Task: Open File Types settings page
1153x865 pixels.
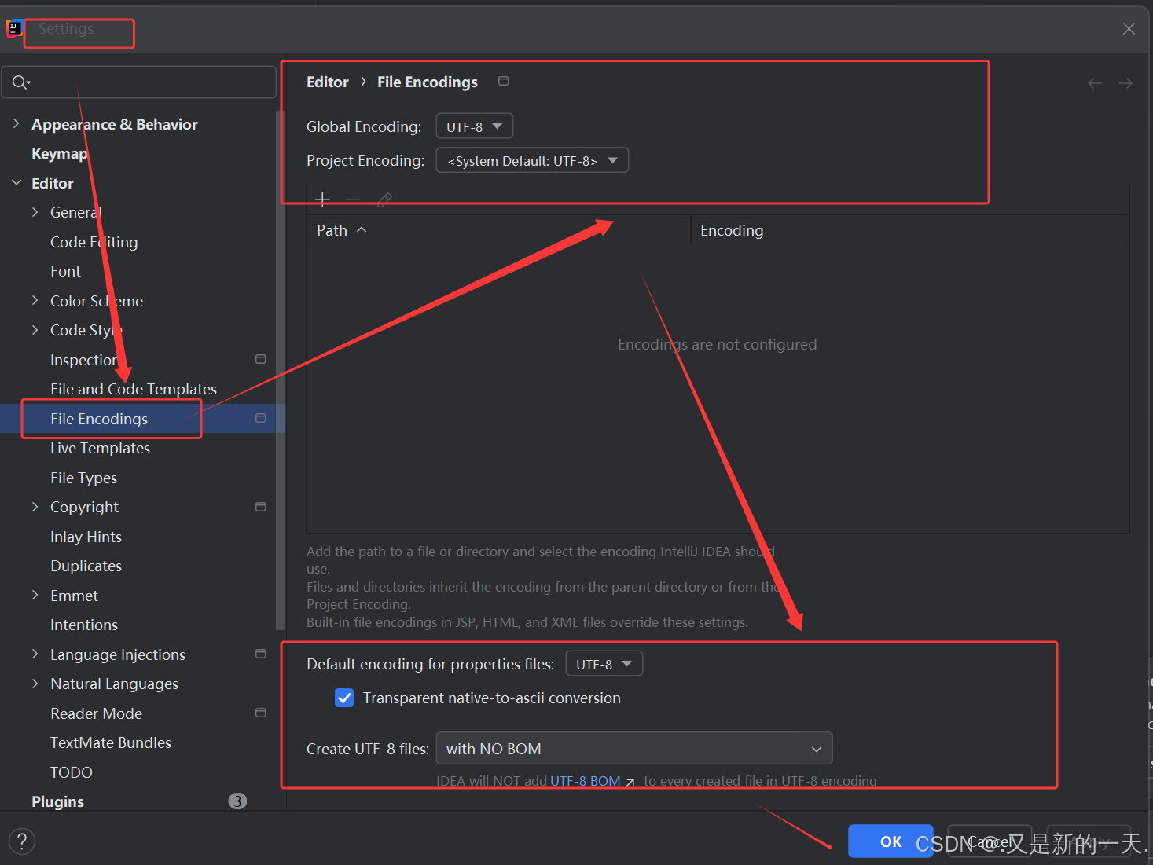Action: click(x=83, y=478)
